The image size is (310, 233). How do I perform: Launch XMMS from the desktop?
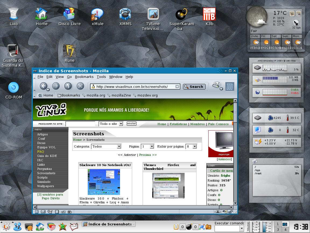click(x=125, y=17)
